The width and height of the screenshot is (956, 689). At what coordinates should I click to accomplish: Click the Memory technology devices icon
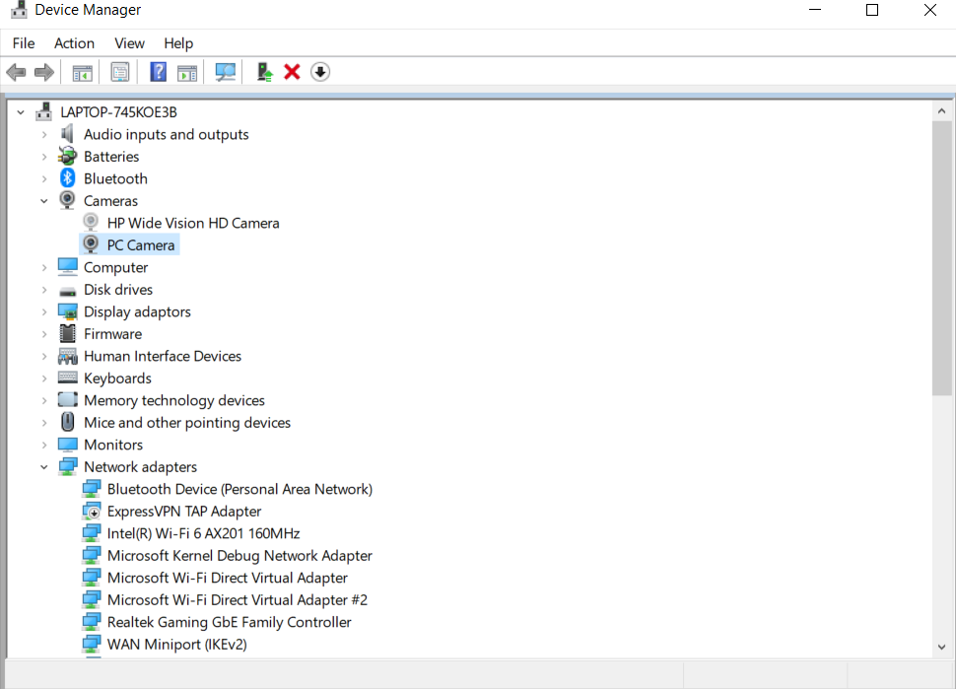67,400
